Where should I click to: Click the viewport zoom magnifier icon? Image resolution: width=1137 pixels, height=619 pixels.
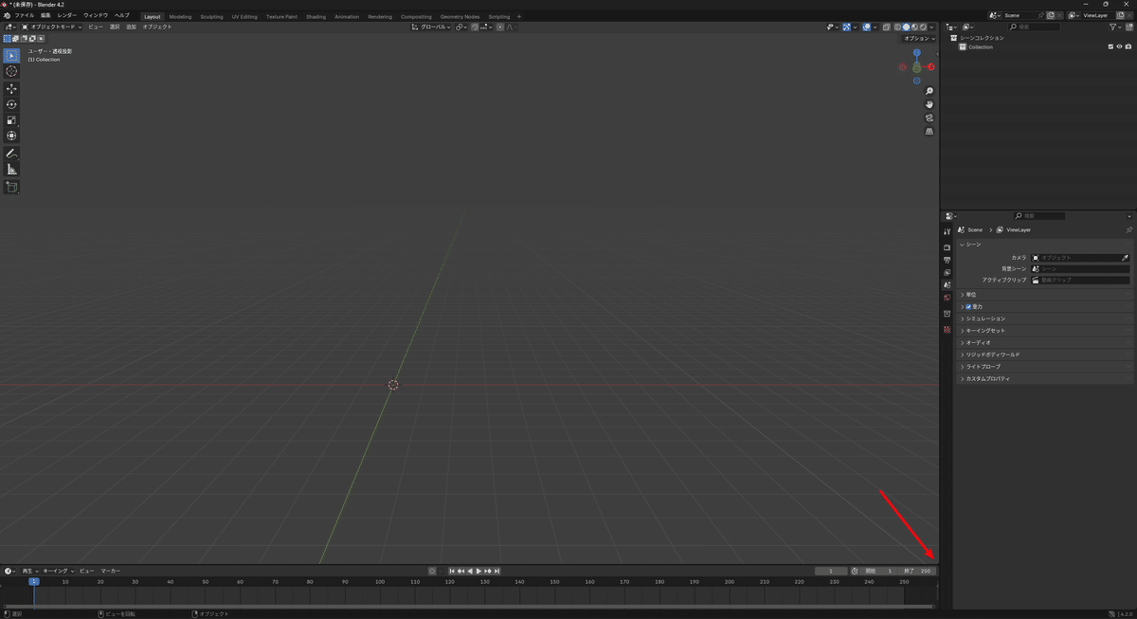[x=929, y=91]
